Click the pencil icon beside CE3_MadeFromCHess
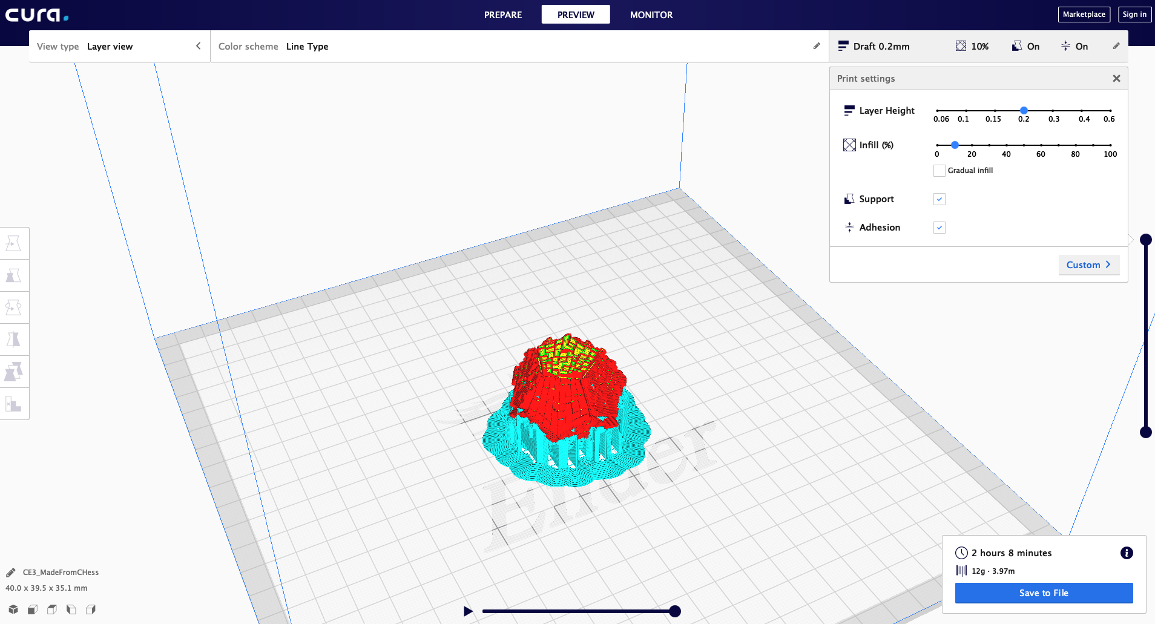The image size is (1155, 624). [x=11, y=573]
